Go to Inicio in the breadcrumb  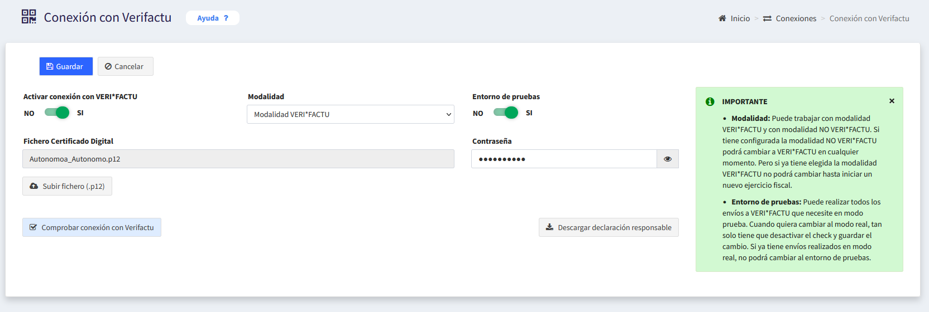740,18
